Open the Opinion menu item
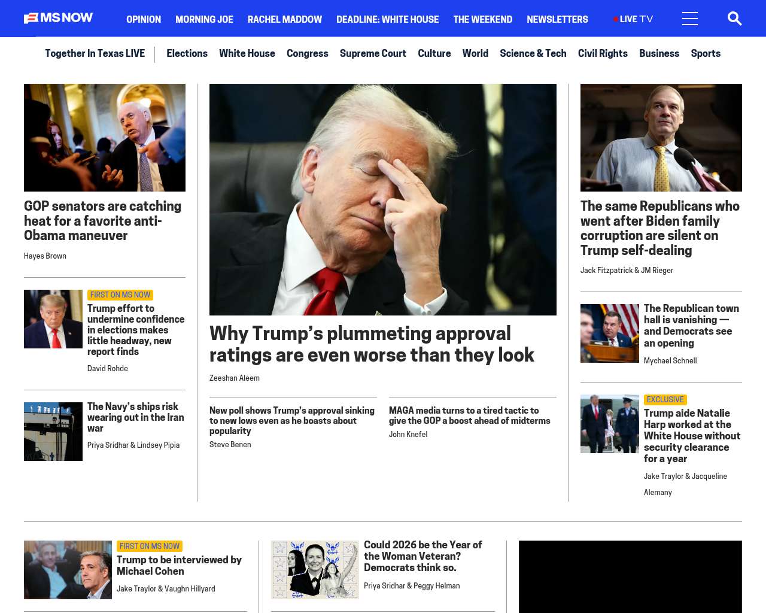Image resolution: width=766 pixels, height=613 pixels. [144, 19]
